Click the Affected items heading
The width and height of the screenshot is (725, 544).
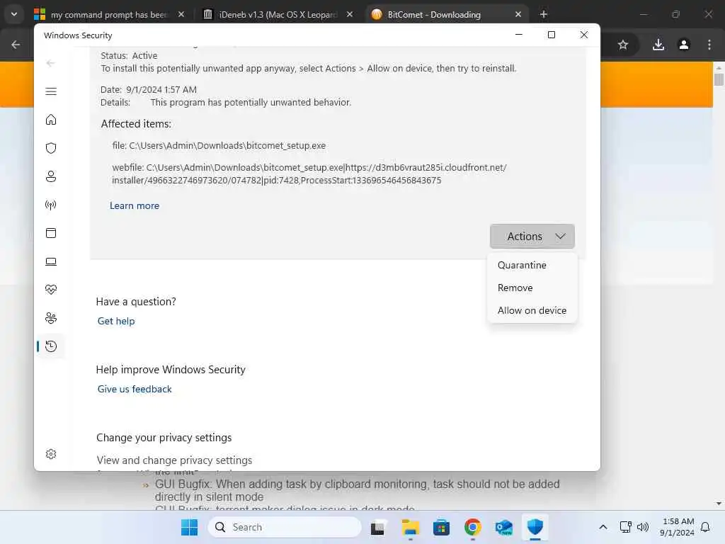[x=136, y=124]
